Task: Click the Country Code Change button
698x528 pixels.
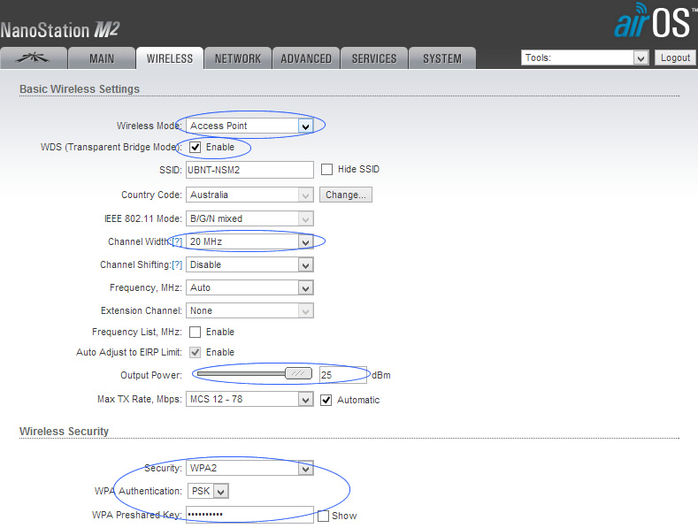Action: [346, 195]
